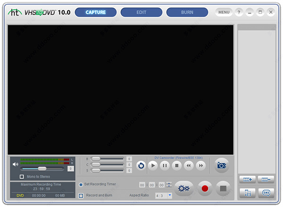Image resolution: width=283 pixels, height=207 pixels.
Task: Toggle the Record and Burn checkbox
Action: tap(81, 195)
